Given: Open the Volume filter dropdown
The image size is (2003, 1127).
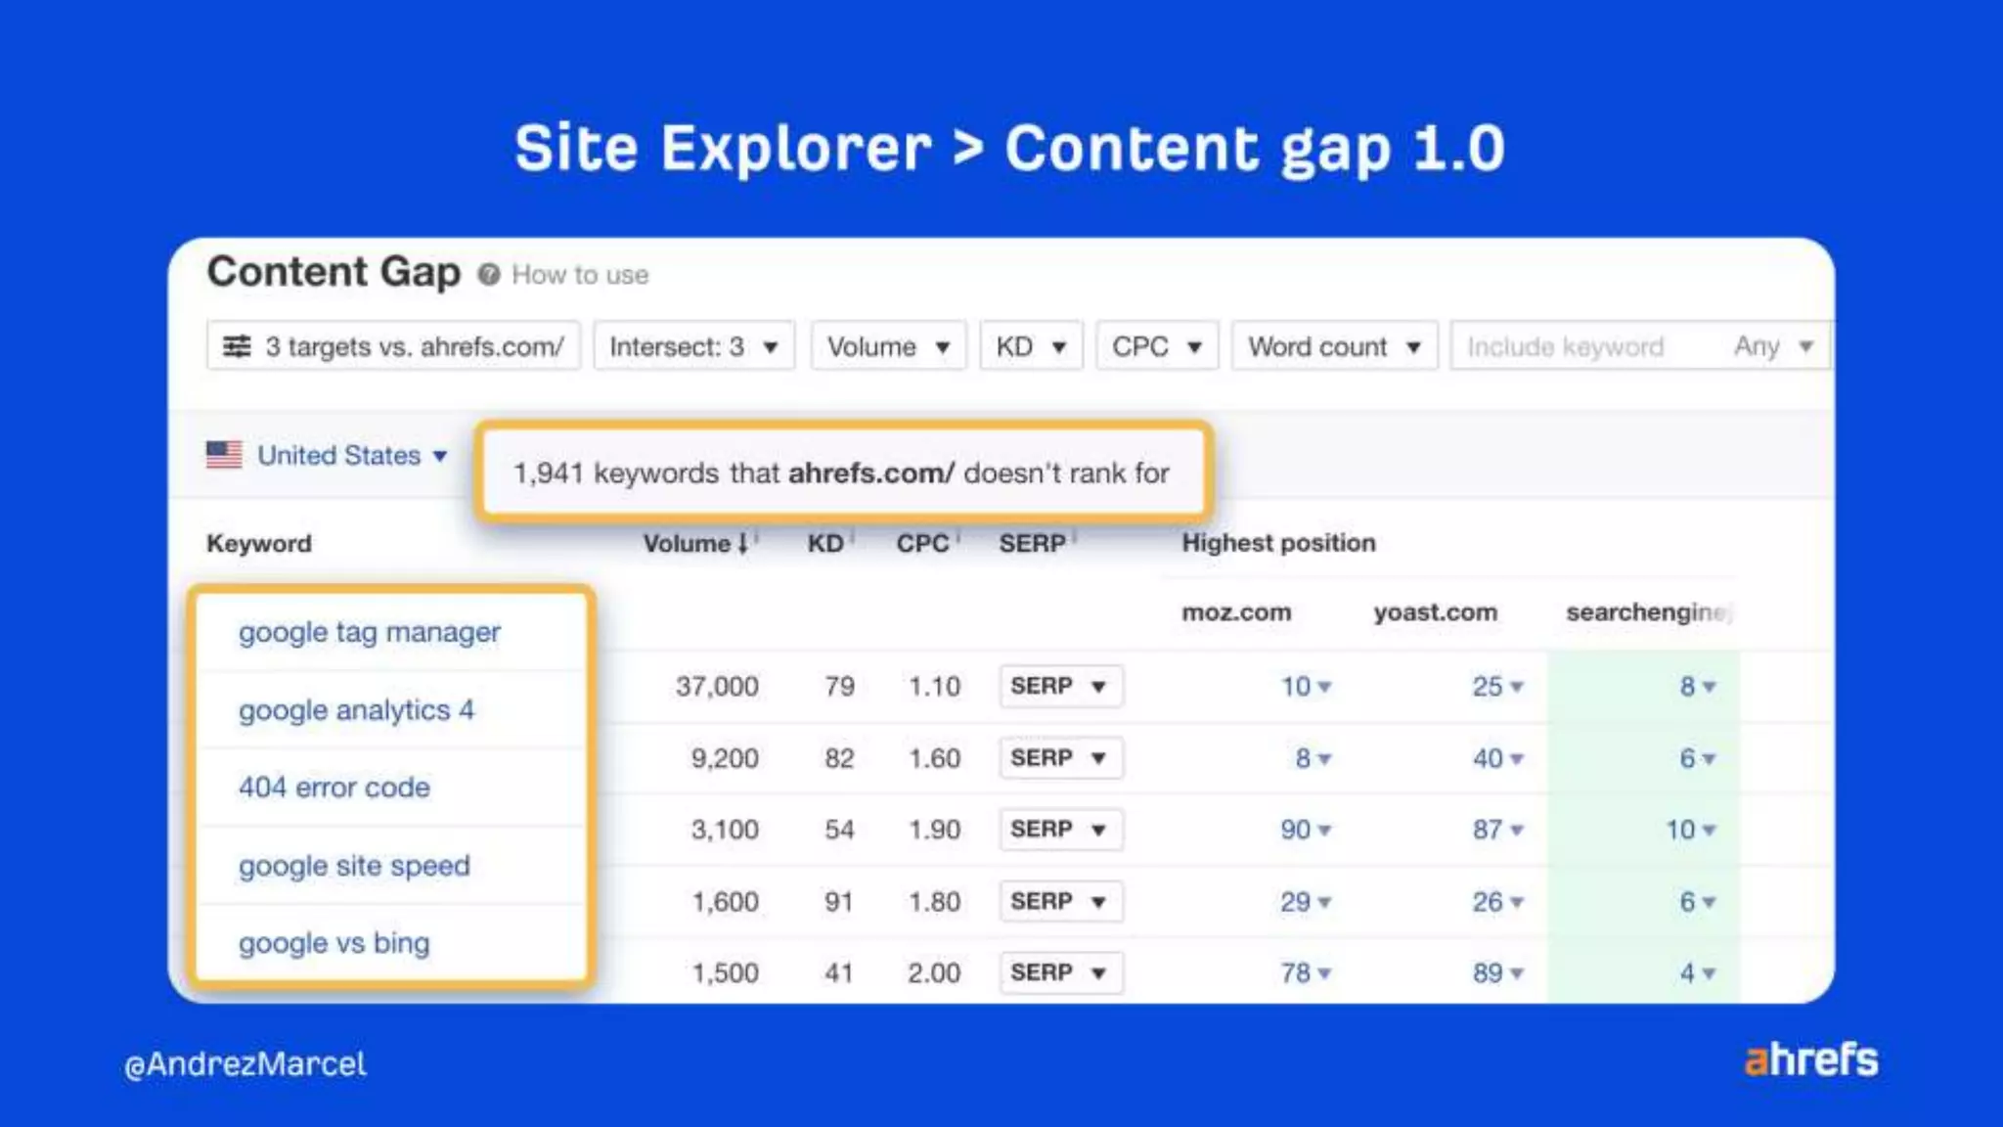Looking at the screenshot, I should (x=888, y=346).
